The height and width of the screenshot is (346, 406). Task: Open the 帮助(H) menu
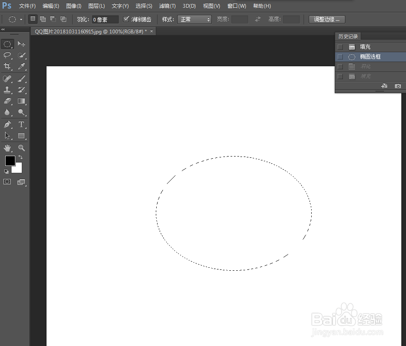(262, 6)
